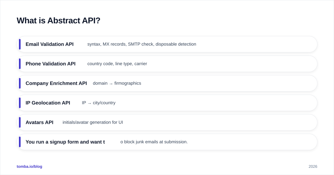Select the 'Phone Validation API' label
334x175 pixels.
(x=50, y=64)
